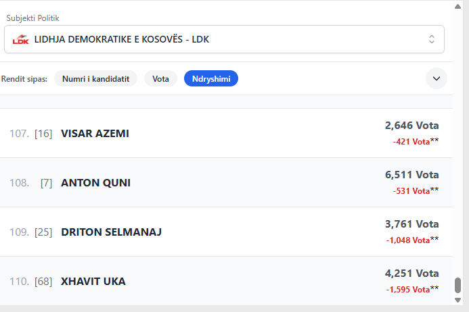The width and height of the screenshot is (469, 312).
Task: Click the 2,646 Vota count
Action: (x=411, y=126)
